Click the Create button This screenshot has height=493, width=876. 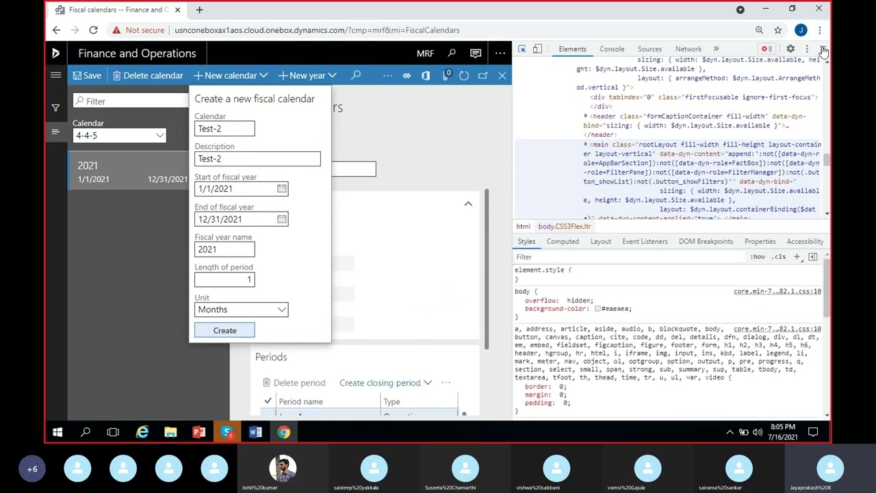(x=224, y=331)
